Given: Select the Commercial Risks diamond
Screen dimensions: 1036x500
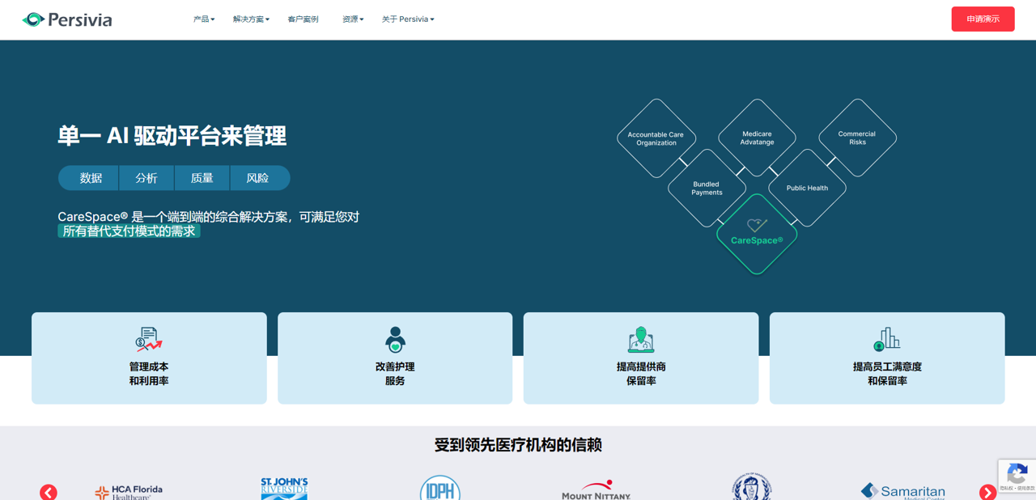Looking at the screenshot, I should tap(857, 138).
